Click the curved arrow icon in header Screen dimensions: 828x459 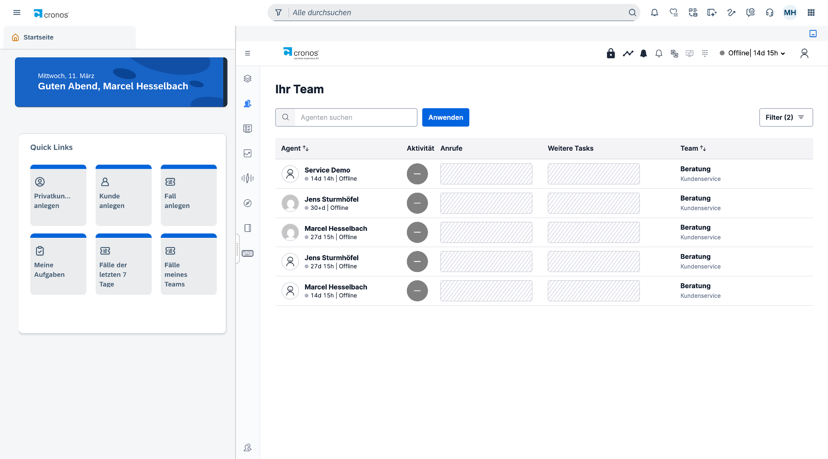(x=731, y=13)
